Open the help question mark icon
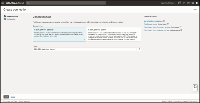The height and width of the screenshot is (103, 200). [x=188, y=3]
